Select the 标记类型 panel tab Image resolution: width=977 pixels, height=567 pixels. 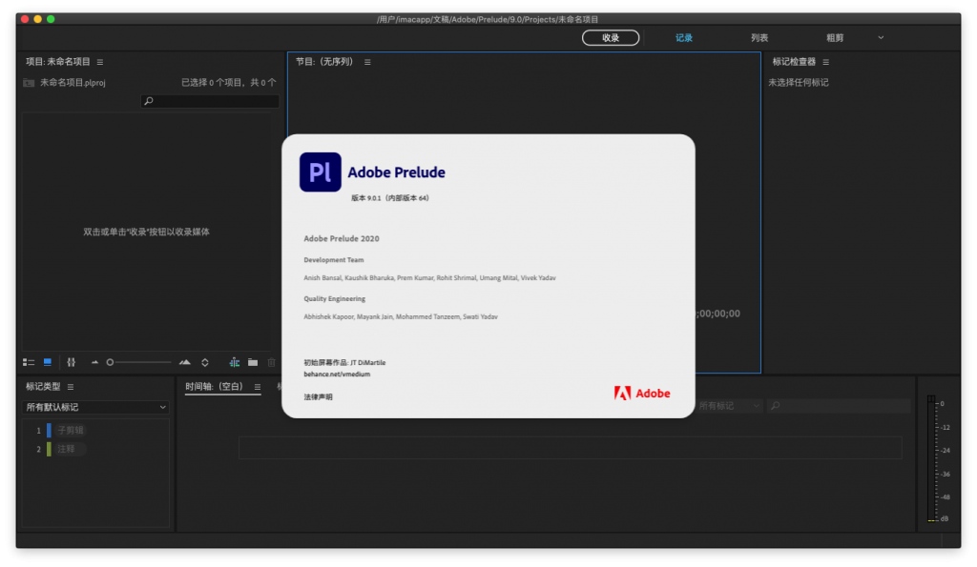[x=43, y=387]
